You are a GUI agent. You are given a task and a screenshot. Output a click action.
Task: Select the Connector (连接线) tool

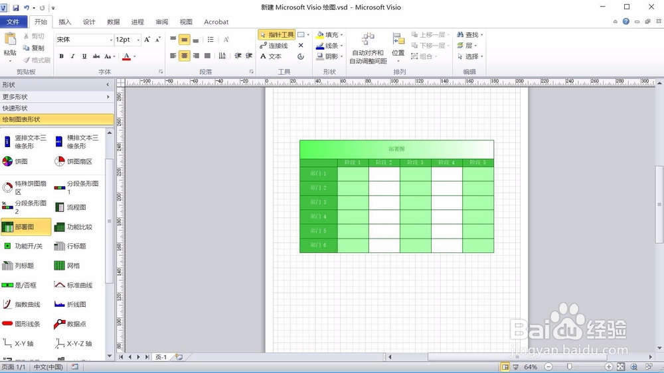tap(274, 46)
